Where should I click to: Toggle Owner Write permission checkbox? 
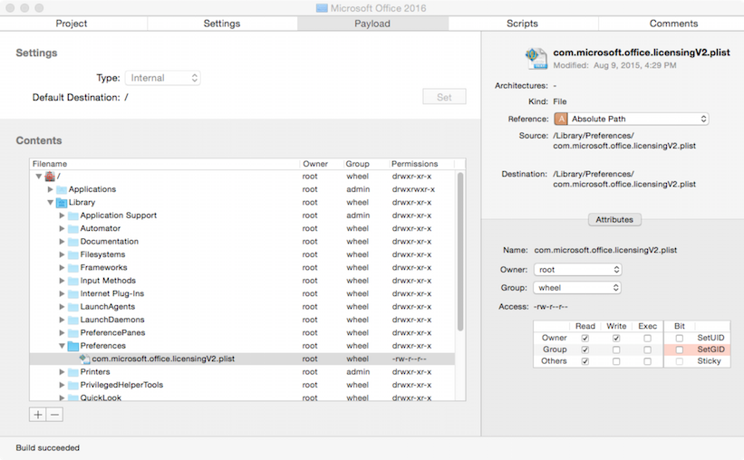(x=616, y=338)
